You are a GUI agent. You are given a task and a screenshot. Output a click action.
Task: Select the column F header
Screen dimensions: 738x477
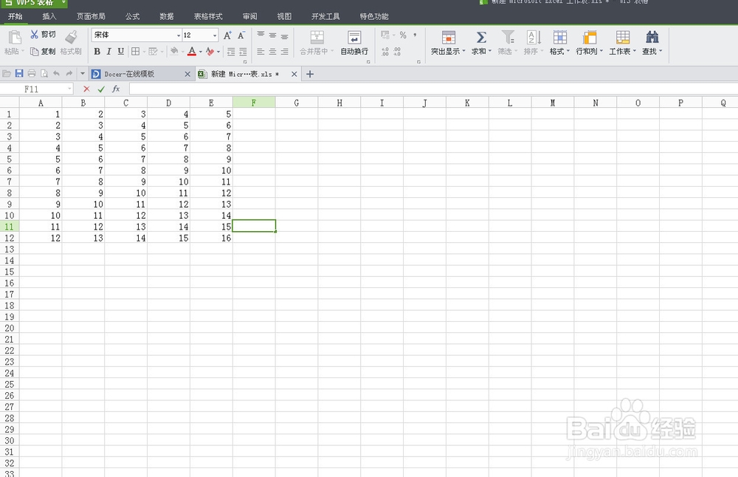[x=254, y=103]
